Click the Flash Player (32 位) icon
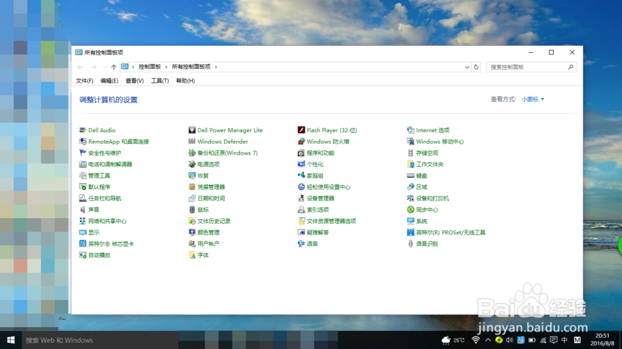The image size is (622, 349). [301, 130]
